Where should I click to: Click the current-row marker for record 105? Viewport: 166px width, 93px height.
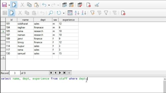(3, 31)
